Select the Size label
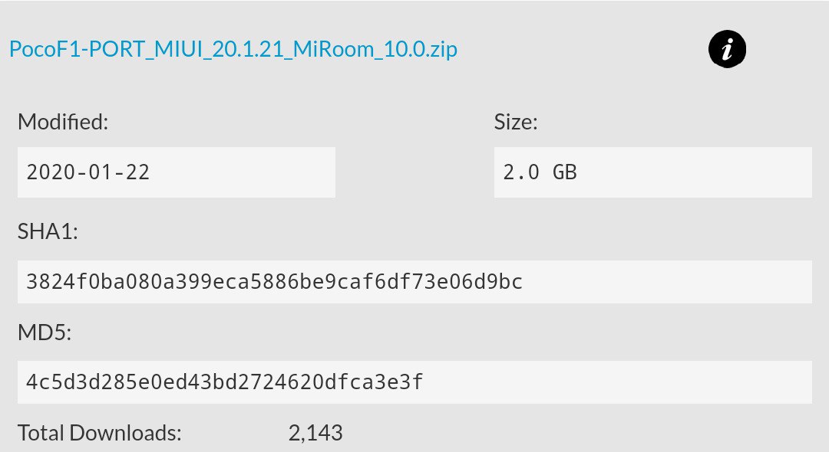This screenshot has height=452, width=829. 516,122
